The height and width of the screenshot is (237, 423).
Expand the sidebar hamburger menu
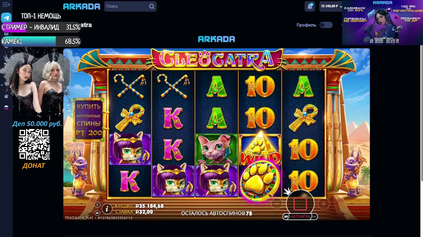click(x=6, y=5)
